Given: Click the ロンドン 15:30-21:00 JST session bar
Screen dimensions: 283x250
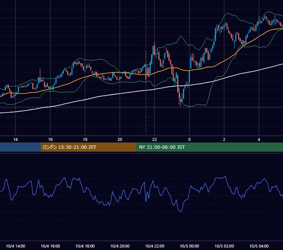Looking at the screenshot, I should click(x=88, y=147).
